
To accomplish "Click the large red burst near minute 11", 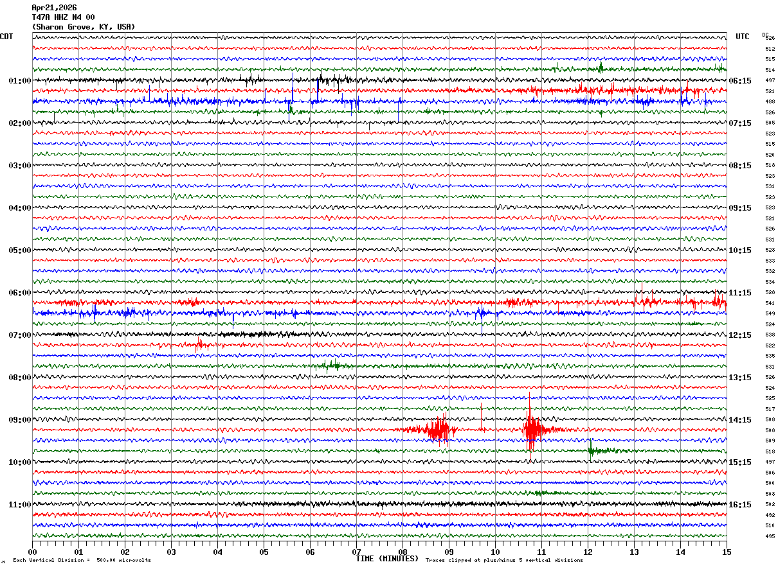I will [x=531, y=430].
